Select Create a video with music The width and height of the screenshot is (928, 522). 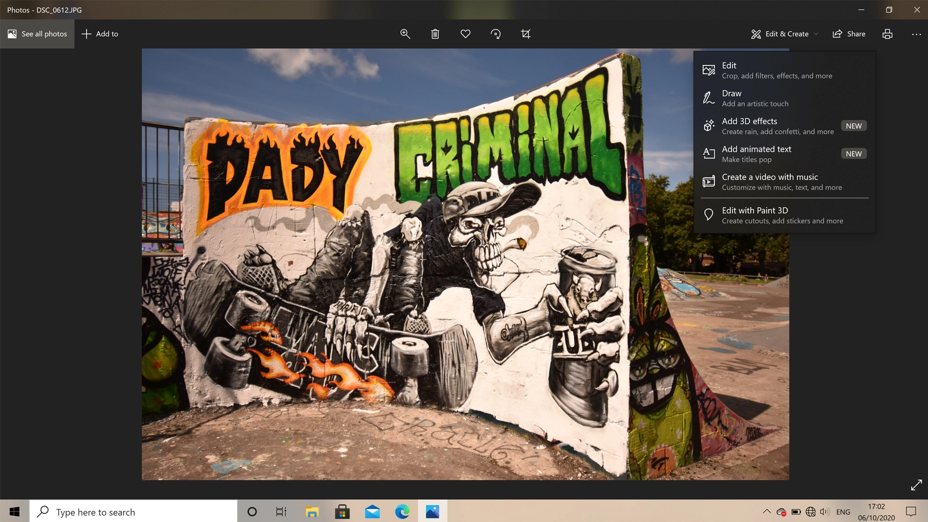tap(781, 182)
